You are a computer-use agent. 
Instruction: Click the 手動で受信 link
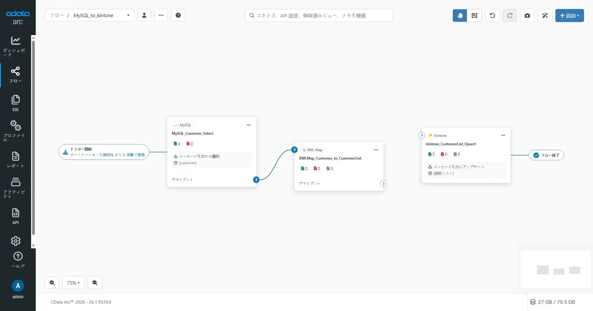(x=136, y=155)
